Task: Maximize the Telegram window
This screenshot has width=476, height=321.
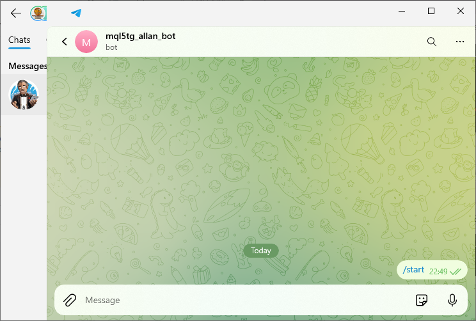Action: click(x=431, y=12)
